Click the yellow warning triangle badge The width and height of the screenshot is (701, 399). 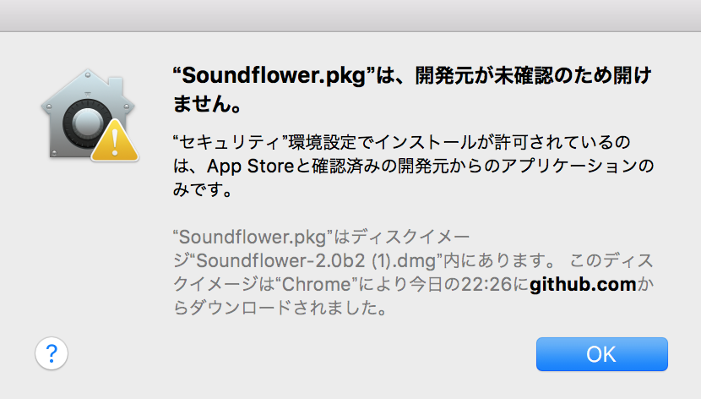[115, 140]
